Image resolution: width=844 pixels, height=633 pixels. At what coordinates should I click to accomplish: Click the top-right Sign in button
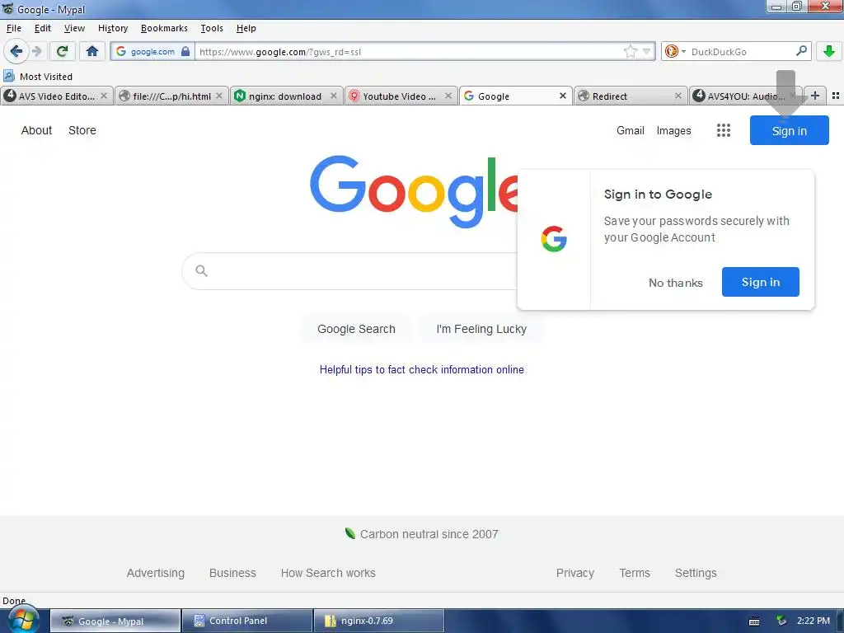[789, 130]
